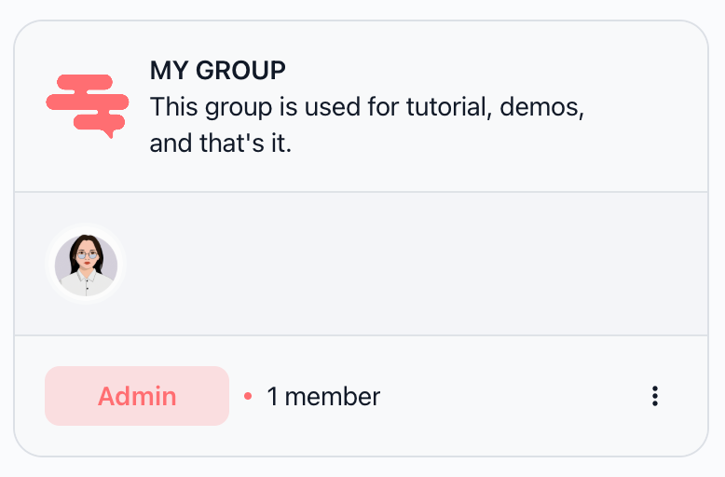Click the 1 member count label
725x477 pixels.
(x=323, y=397)
